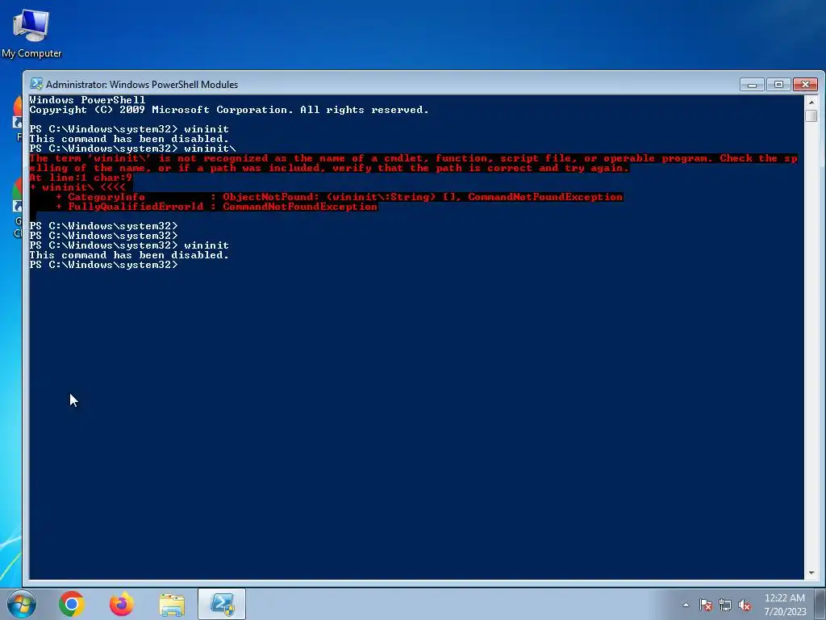Click the Show desktop strip beside the clock
The image size is (826, 620).
coord(820,604)
